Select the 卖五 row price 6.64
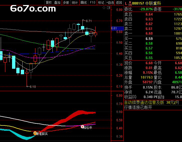 pos(149,14)
